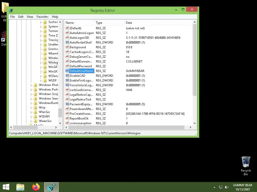Open the Windows Start button
This screenshot has width=257, height=192.
tap(6, 187)
